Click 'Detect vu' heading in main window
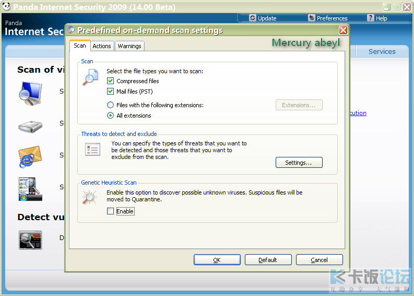 41,217
